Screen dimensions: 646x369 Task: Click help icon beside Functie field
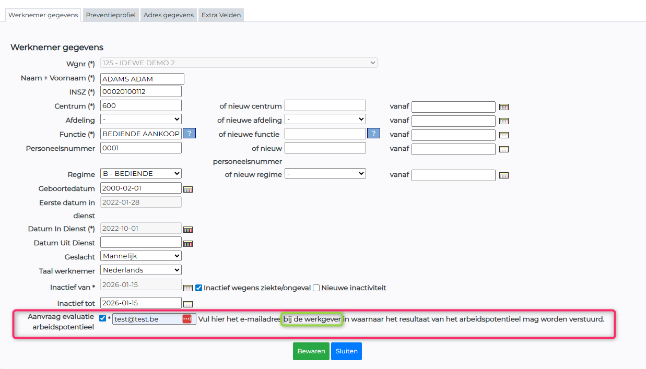(189, 134)
